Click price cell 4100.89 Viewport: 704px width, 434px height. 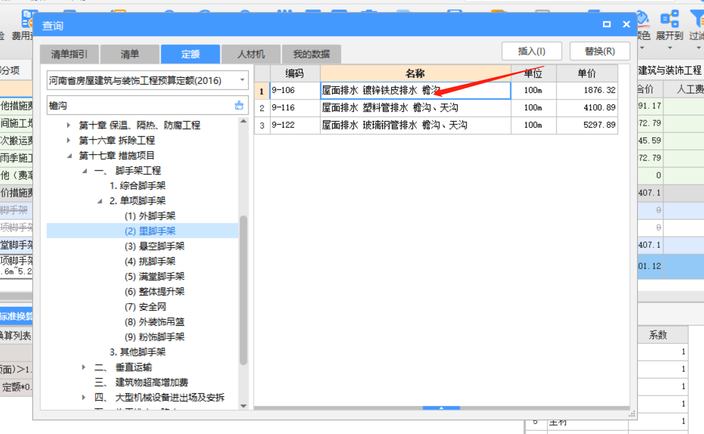[x=587, y=108]
